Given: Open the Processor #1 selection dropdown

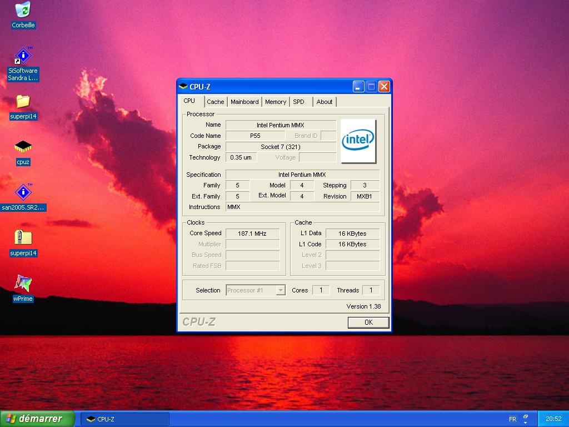Looking at the screenshot, I should coord(256,290).
